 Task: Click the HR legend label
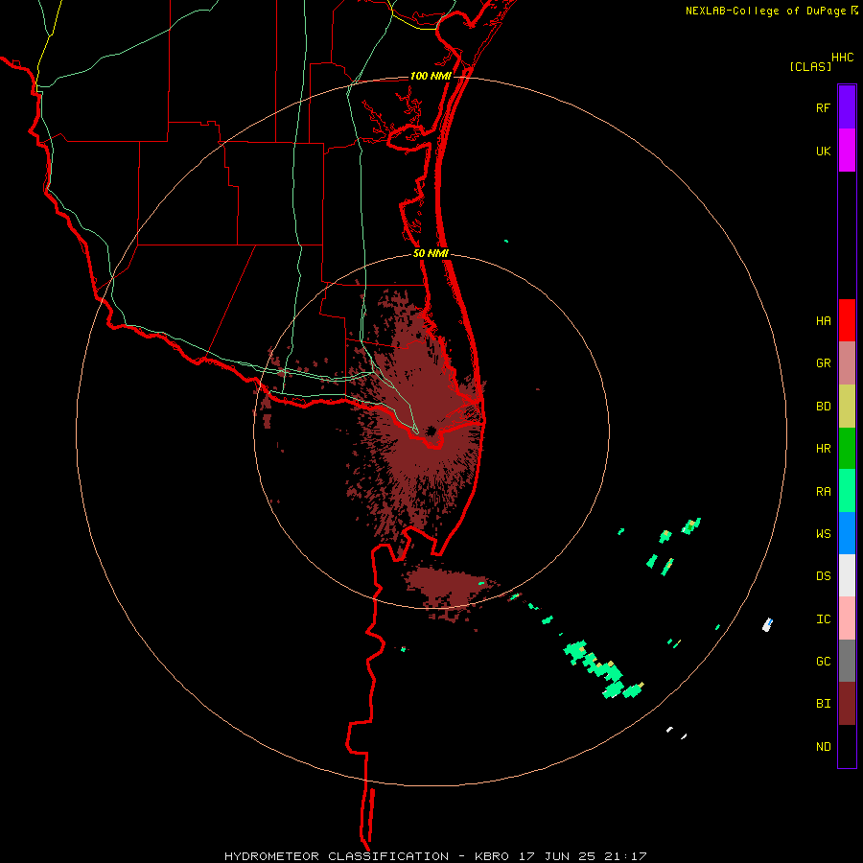click(x=823, y=449)
